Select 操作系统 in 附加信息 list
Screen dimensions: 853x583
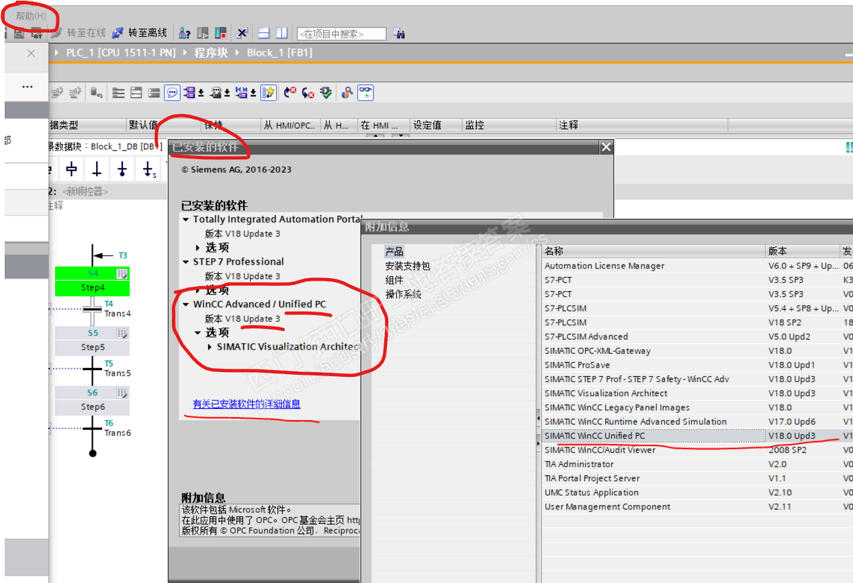click(x=403, y=294)
